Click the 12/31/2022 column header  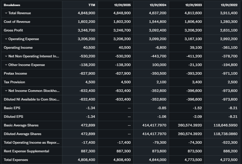click(229, 5)
